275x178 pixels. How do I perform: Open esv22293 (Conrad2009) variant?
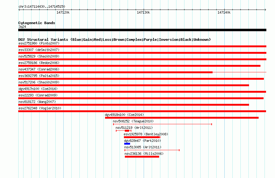141,98
